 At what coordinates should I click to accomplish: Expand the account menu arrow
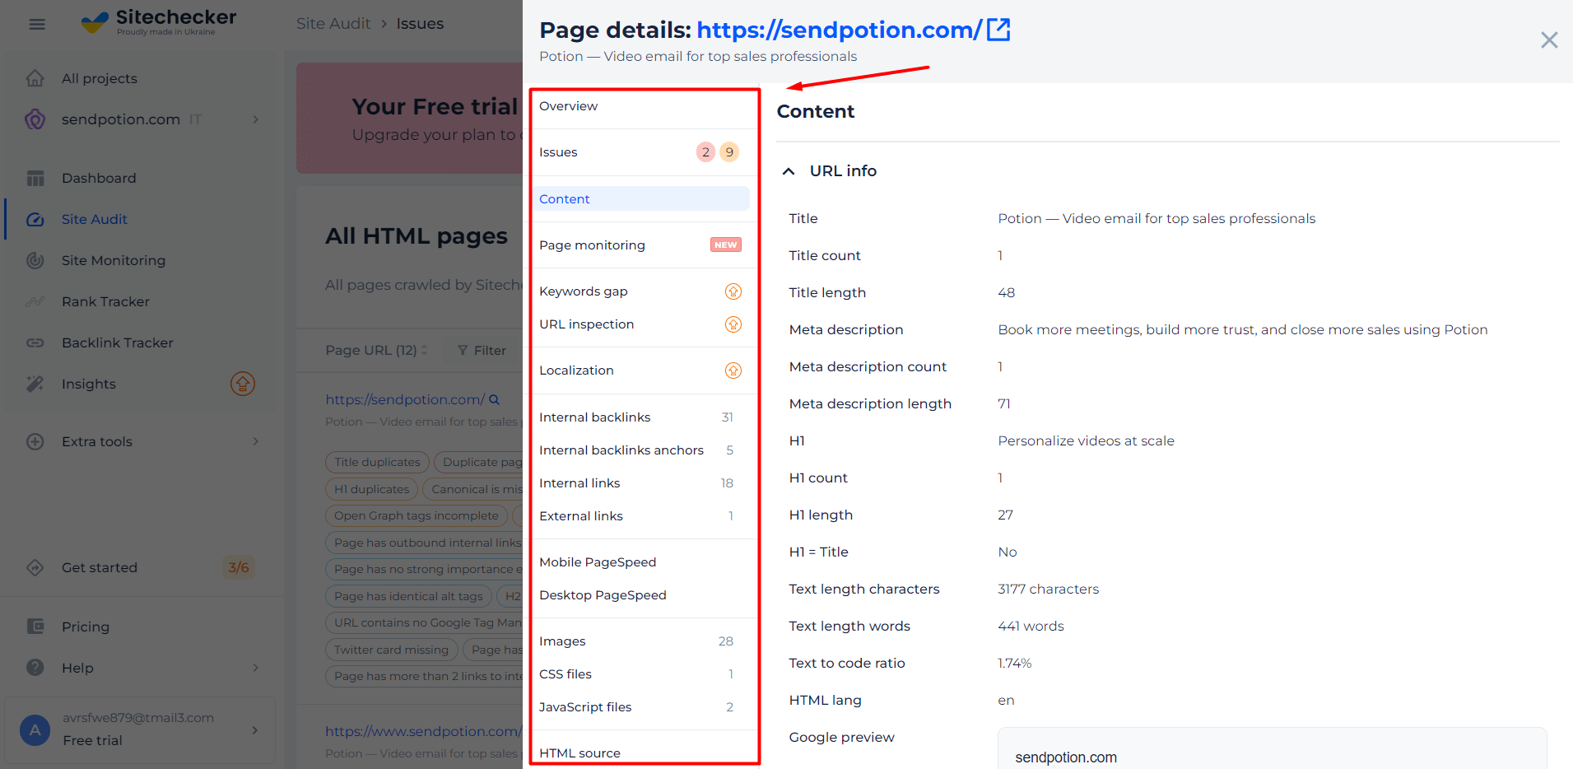pyautogui.click(x=255, y=729)
